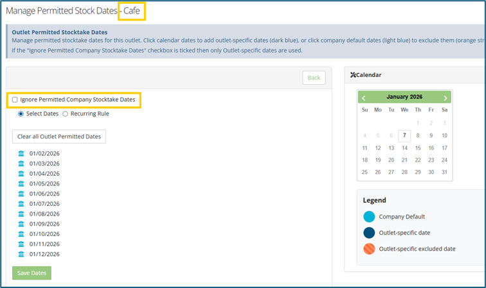Click company icon beside 01/02/2026
The image size is (486, 288).
(x=21, y=153)
